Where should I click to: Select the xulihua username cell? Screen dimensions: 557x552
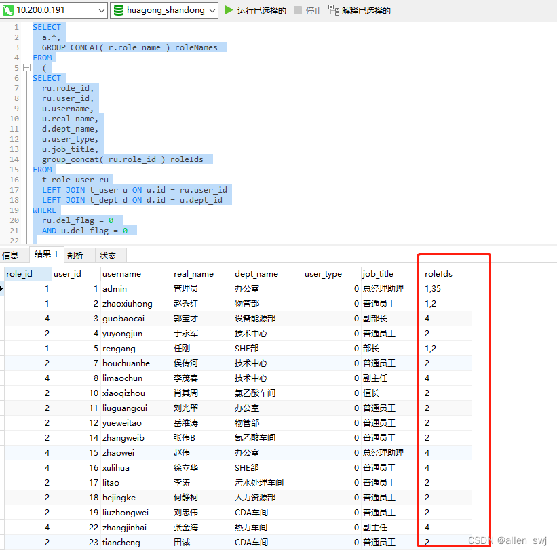(x=136, y=467)
